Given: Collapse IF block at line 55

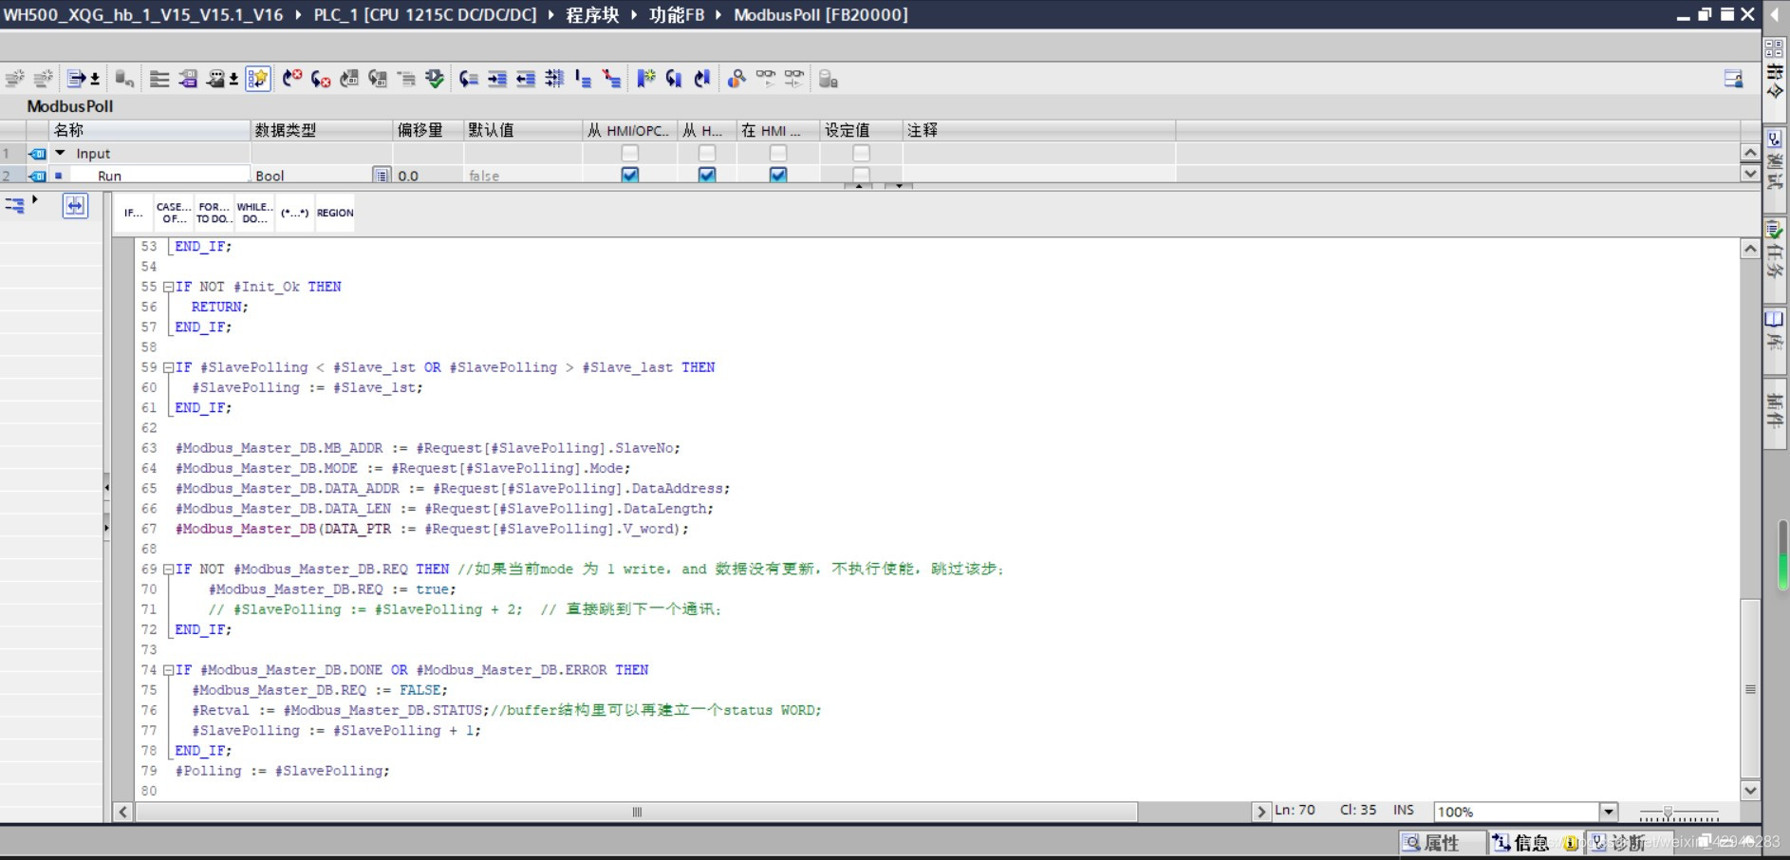Looking at the screenshot, I should [168, 287].
